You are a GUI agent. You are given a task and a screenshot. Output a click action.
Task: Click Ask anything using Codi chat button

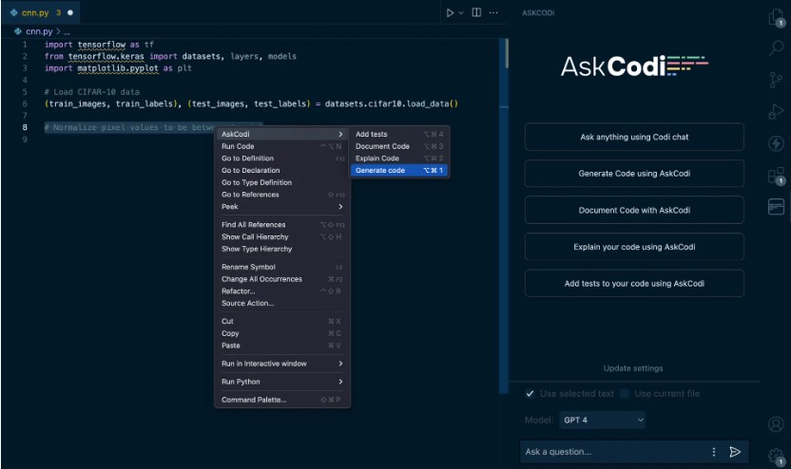(x=634, y=137)
